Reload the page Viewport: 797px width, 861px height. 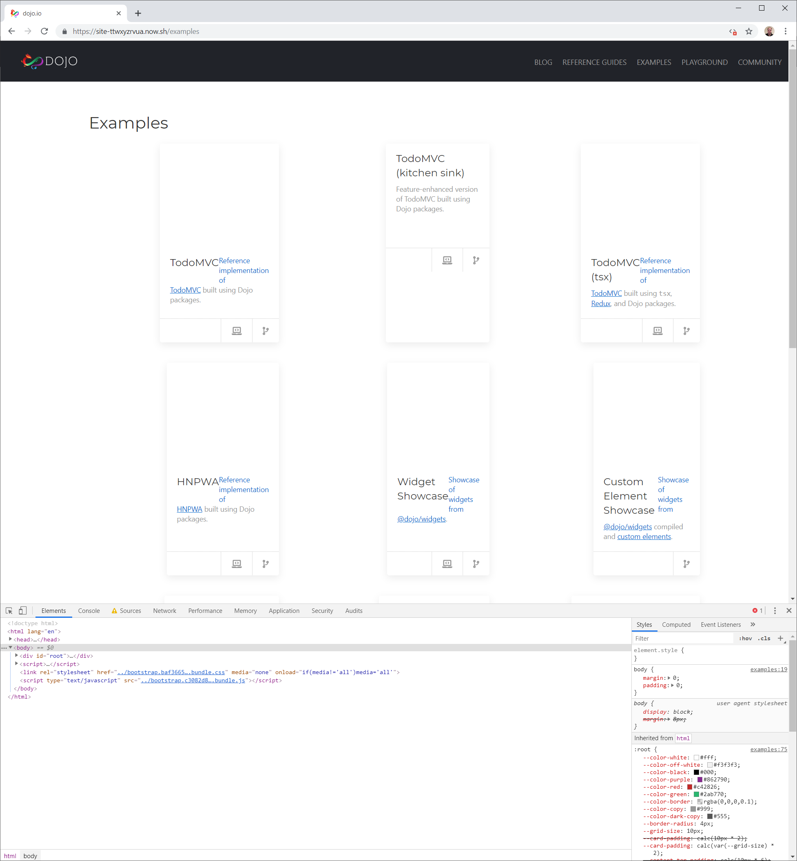tap(44, 31)
